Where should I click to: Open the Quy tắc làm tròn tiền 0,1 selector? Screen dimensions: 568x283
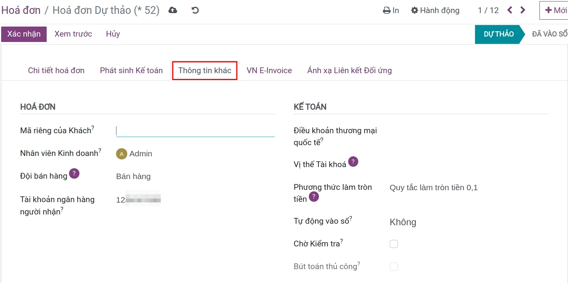433,187
